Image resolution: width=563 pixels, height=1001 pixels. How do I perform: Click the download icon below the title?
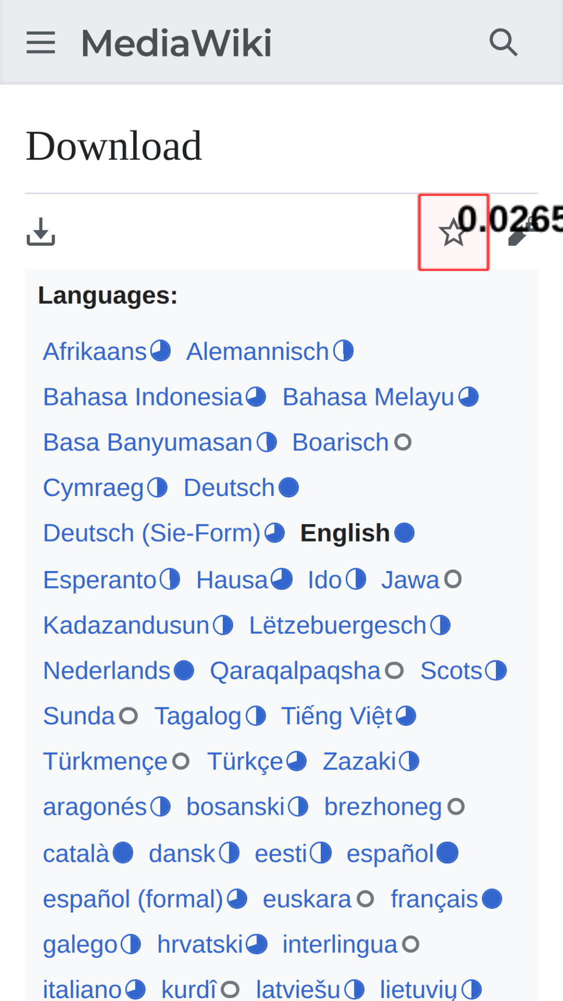click(41, 232)
